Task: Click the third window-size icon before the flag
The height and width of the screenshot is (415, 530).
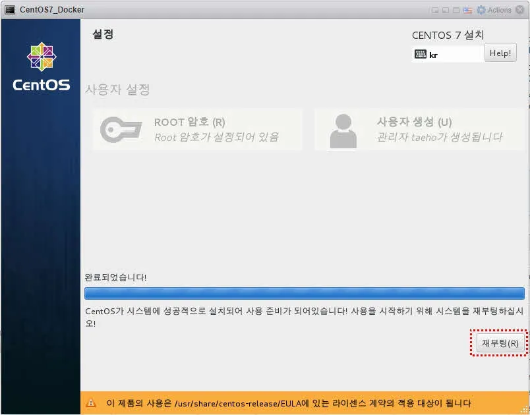Action: (457, 10)
